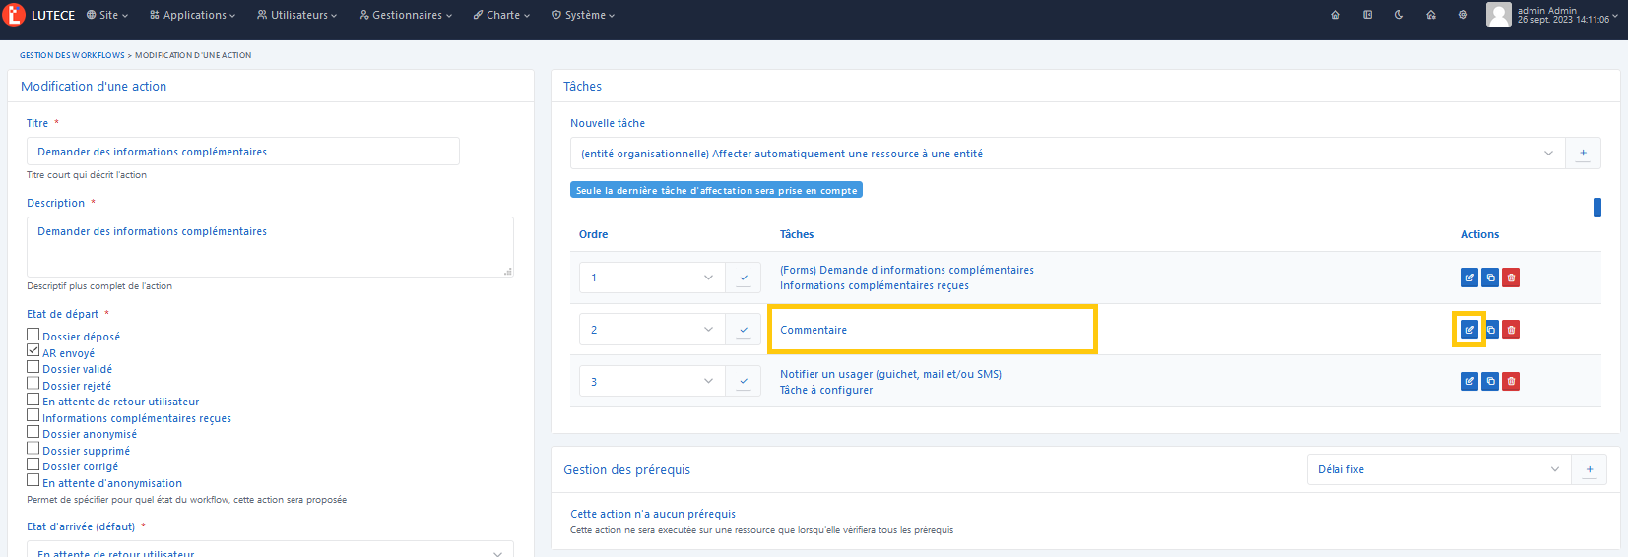Screen dimensions: 1628x557
Task: Open the Gestionnaires menu
Action: (x=406, y=15)
